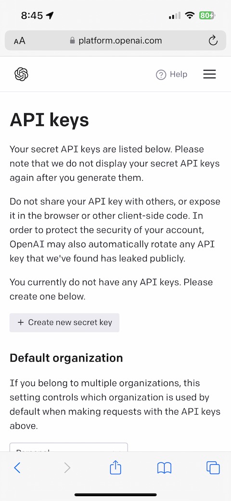Image resolution: width=231 pixels, height=501 pixels.
Task: Open the Help question-mark icon
Action: pos(161,75)
